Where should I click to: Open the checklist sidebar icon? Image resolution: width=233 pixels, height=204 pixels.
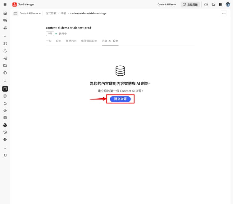[x=5, y=118]
